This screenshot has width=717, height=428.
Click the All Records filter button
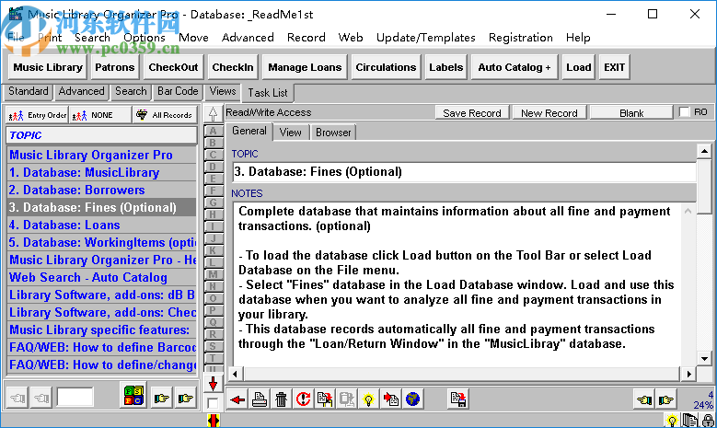coord(164,115)
